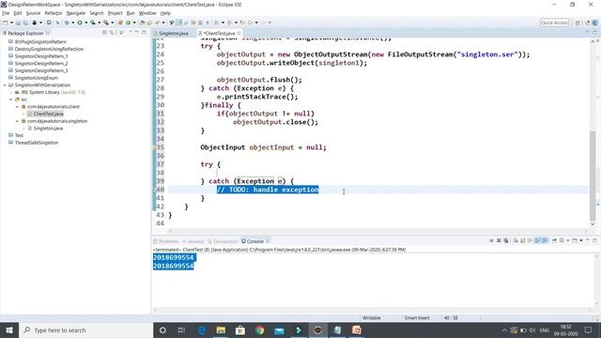The image size is (601, 338).
Task: Expand the JRE System Library node
Action: click(x=10, y=92)
